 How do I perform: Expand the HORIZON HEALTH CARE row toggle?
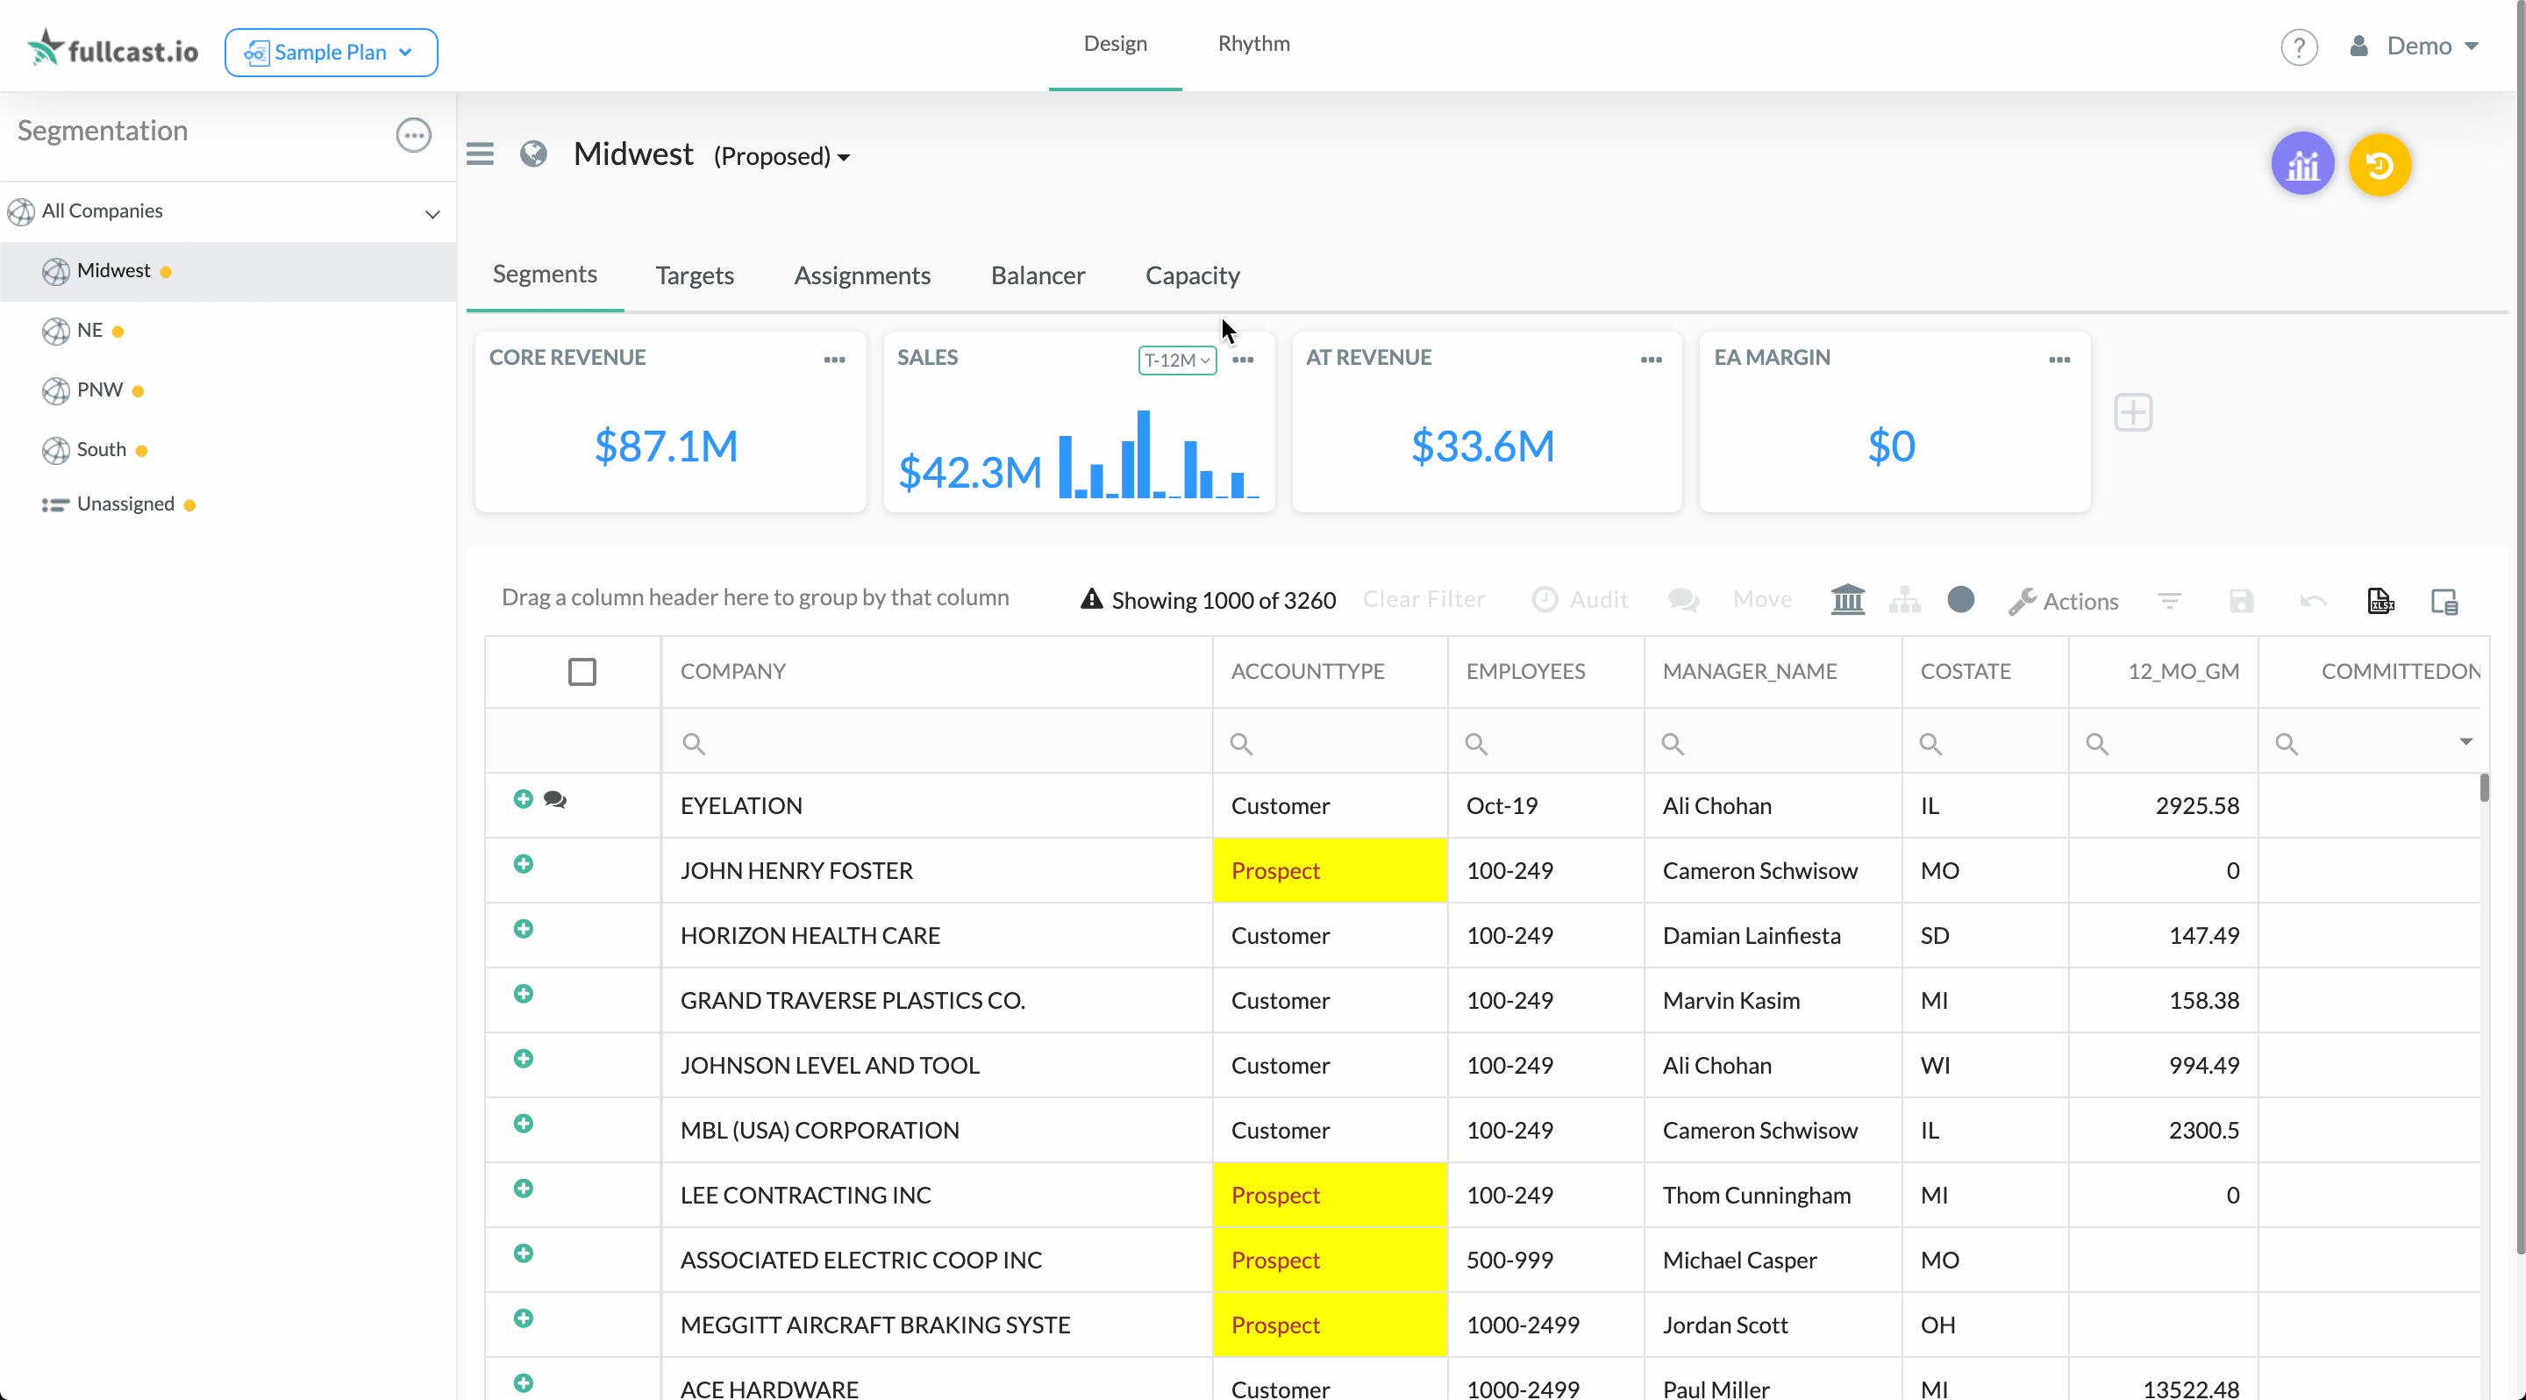pos(523,928)
